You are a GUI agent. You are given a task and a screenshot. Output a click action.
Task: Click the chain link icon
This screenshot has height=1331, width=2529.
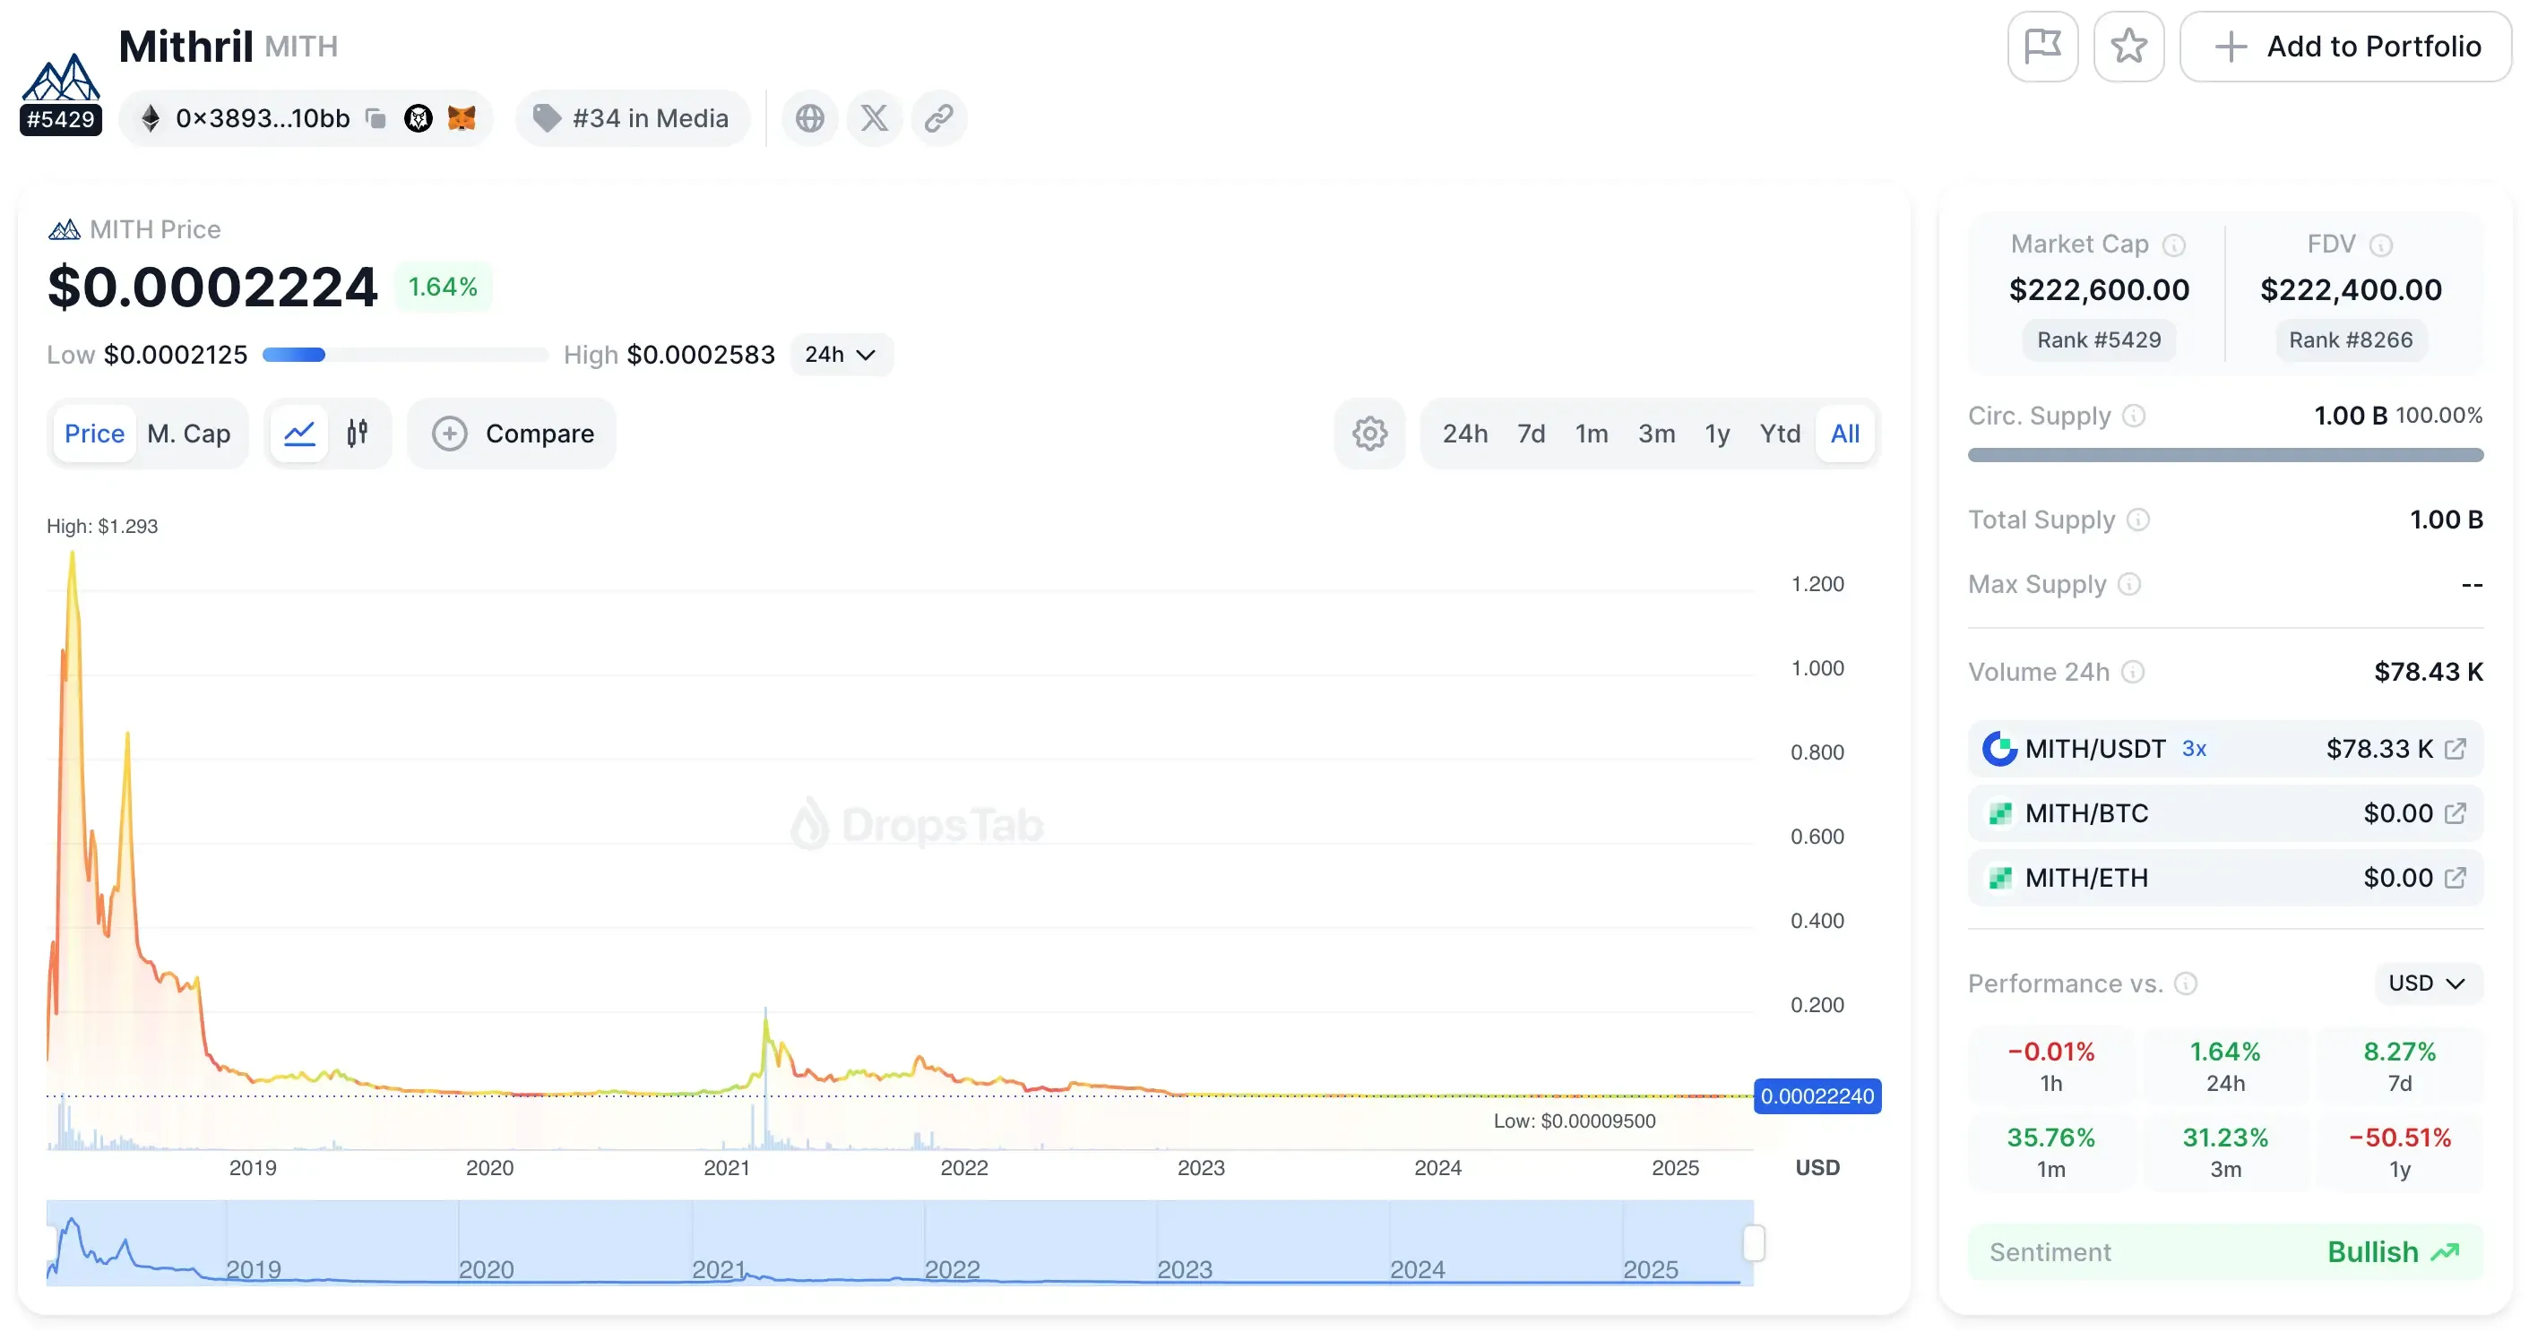(x=938, y=119)
